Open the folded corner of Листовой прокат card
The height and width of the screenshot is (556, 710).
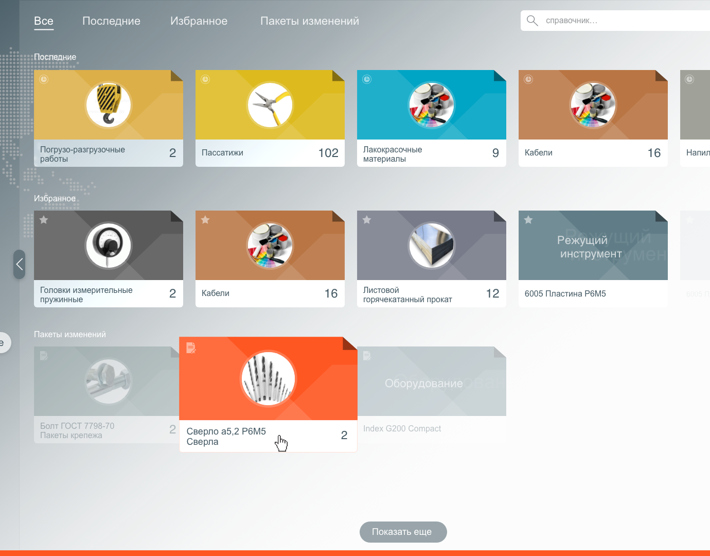[x=500, y=217]
